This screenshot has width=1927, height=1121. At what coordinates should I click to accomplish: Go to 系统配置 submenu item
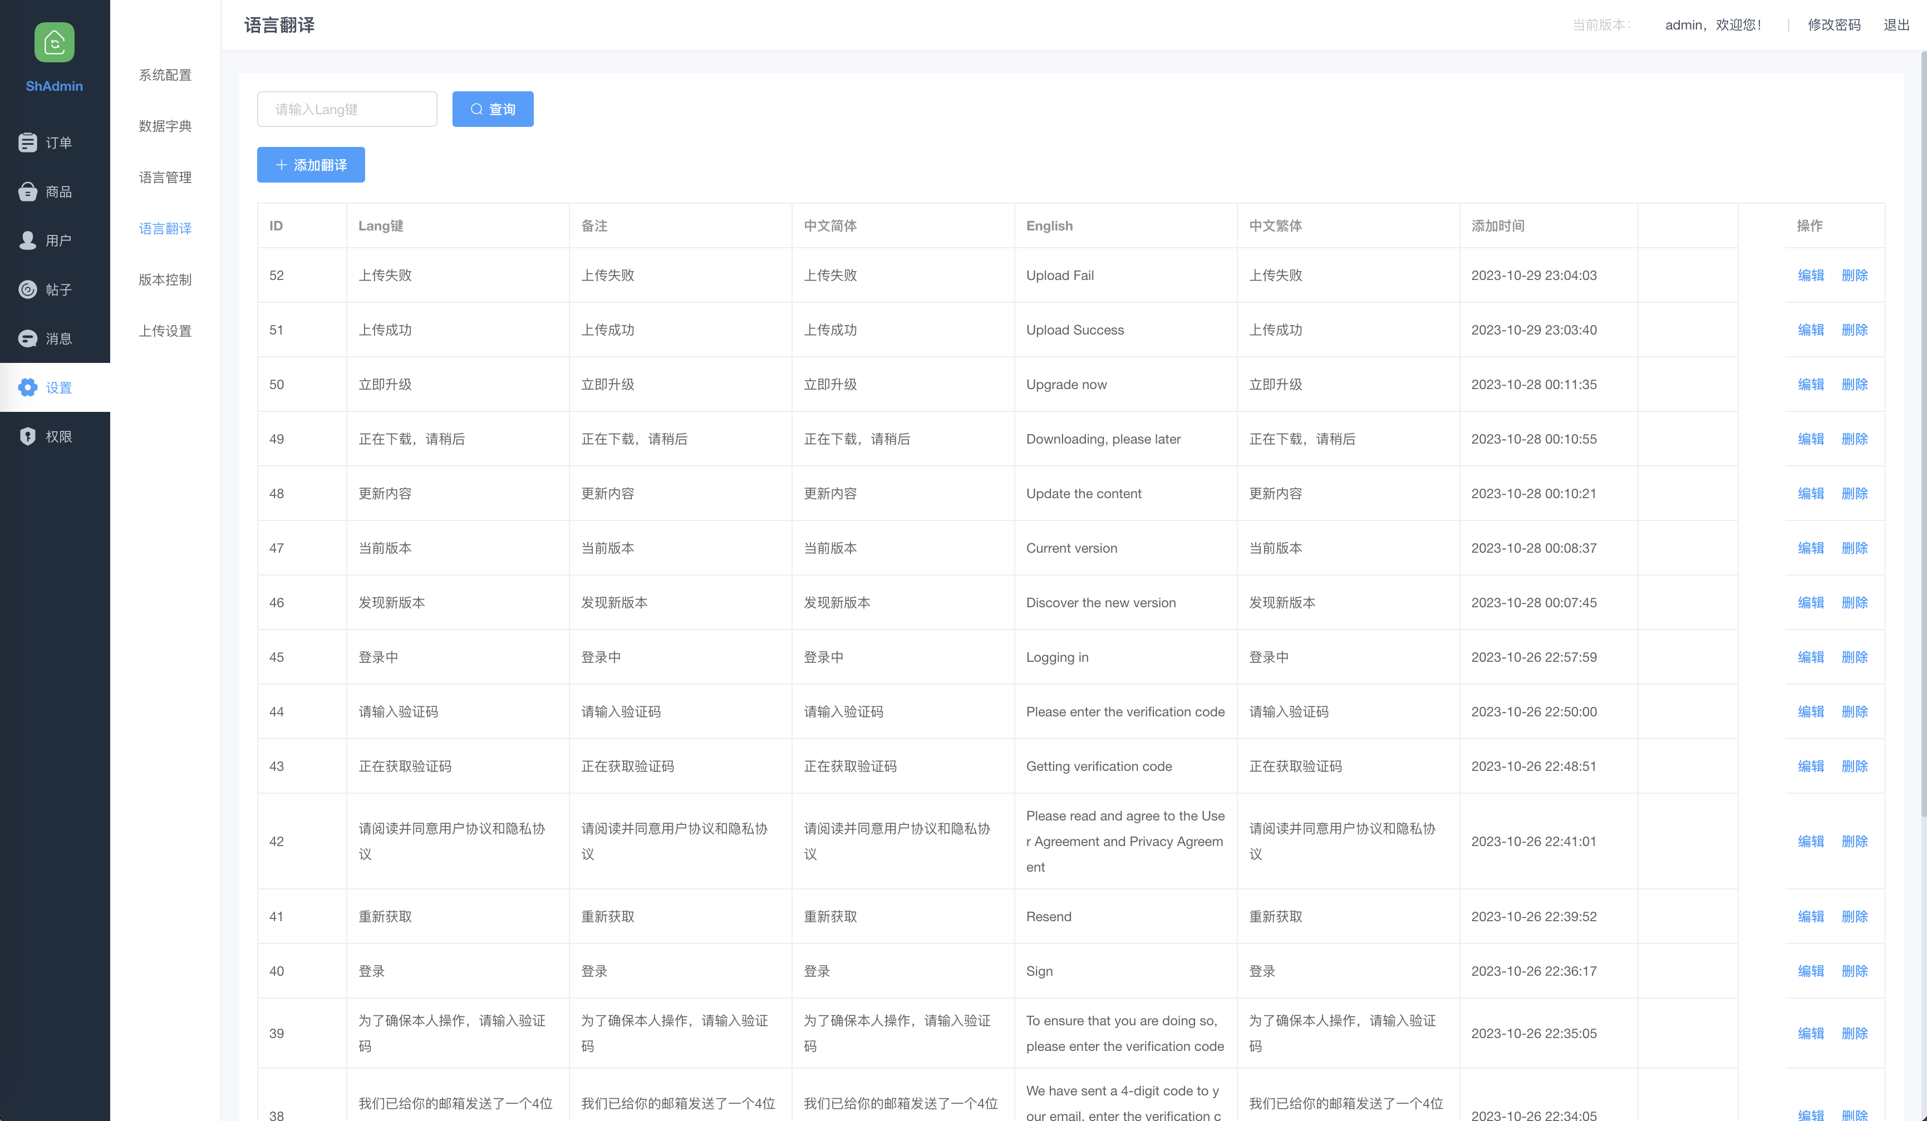click(165, 75)
